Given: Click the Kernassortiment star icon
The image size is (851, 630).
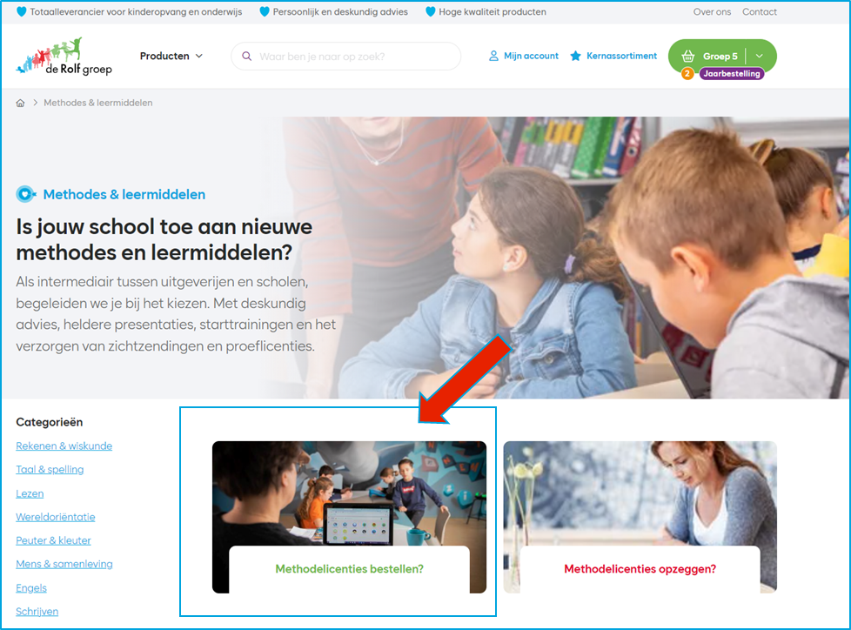Looking at the screenshot, I should [x=576, y=56].
